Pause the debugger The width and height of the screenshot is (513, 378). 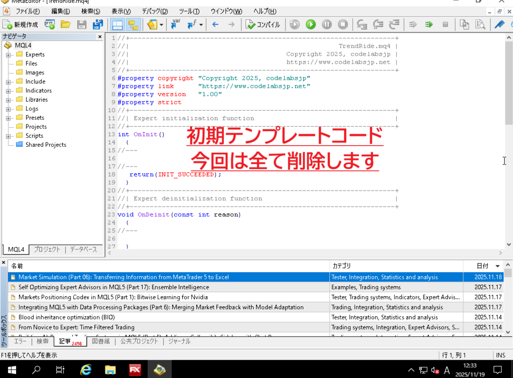327,24
